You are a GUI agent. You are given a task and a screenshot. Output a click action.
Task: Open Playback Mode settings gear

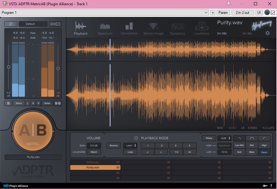pos(136,138)
